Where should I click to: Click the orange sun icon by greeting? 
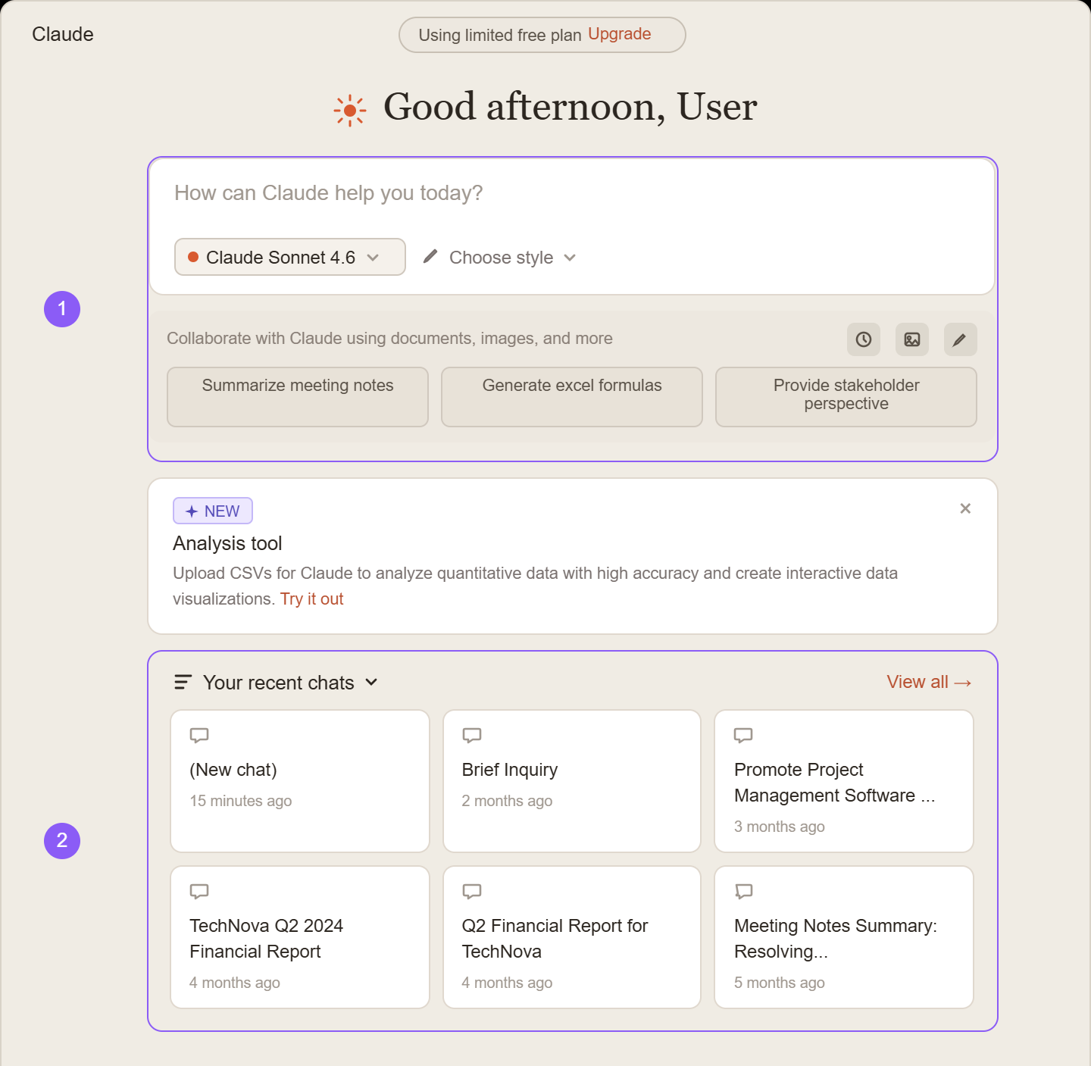tap(349, 111)
